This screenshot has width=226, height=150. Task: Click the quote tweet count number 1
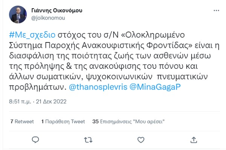(x=43, y=122)
